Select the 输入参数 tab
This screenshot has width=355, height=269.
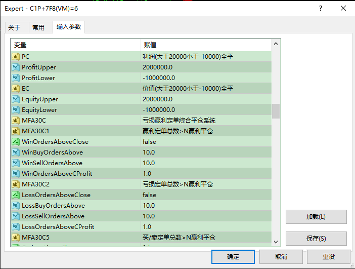pos(69,27)
